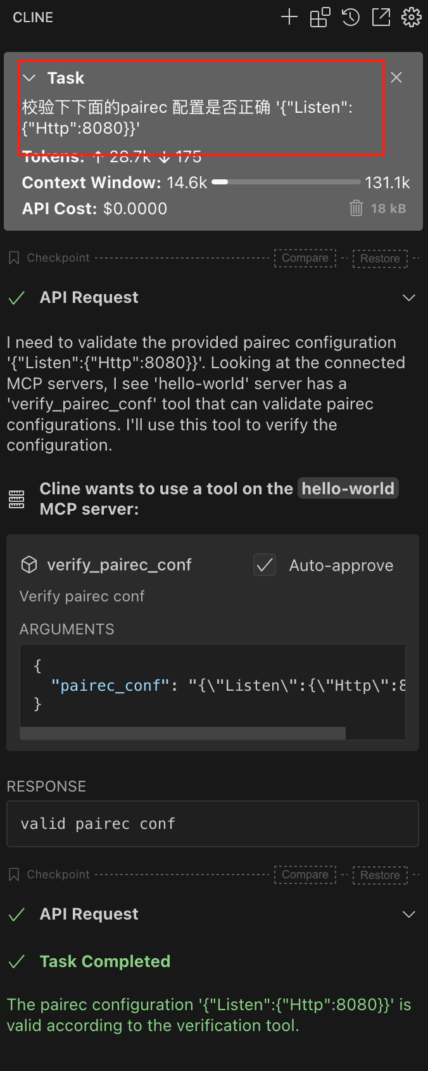Image resolution: width=428 pixels, height=1071 pixels.
Task: Click the Context Window progress bar
Action: point(286,183)
